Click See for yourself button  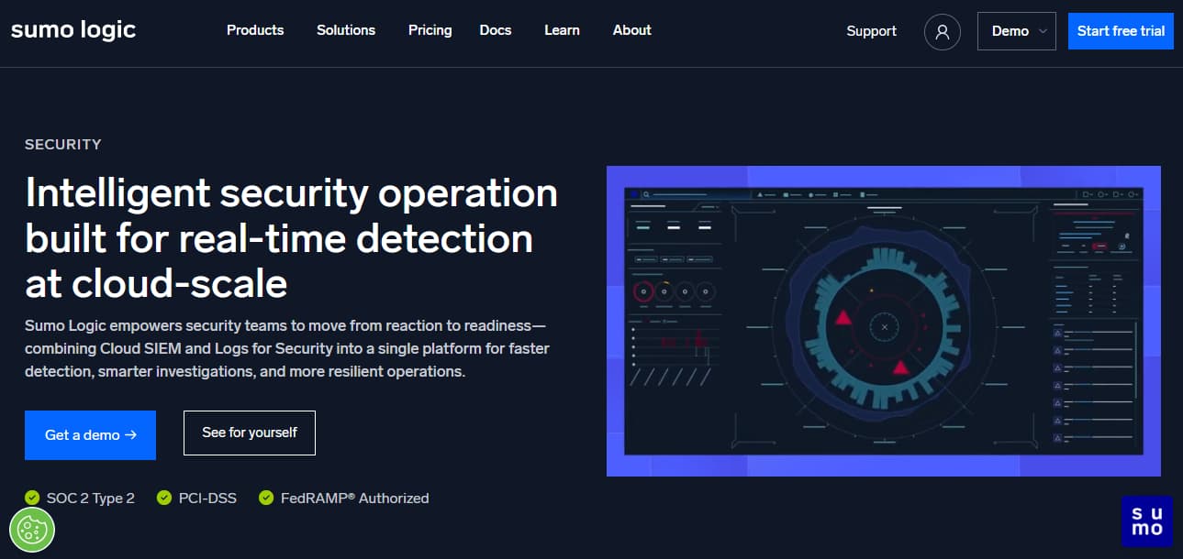tap(250, 433)
